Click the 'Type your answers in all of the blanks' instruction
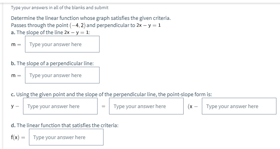Screen dimensions: 280x149 (59, 8)
